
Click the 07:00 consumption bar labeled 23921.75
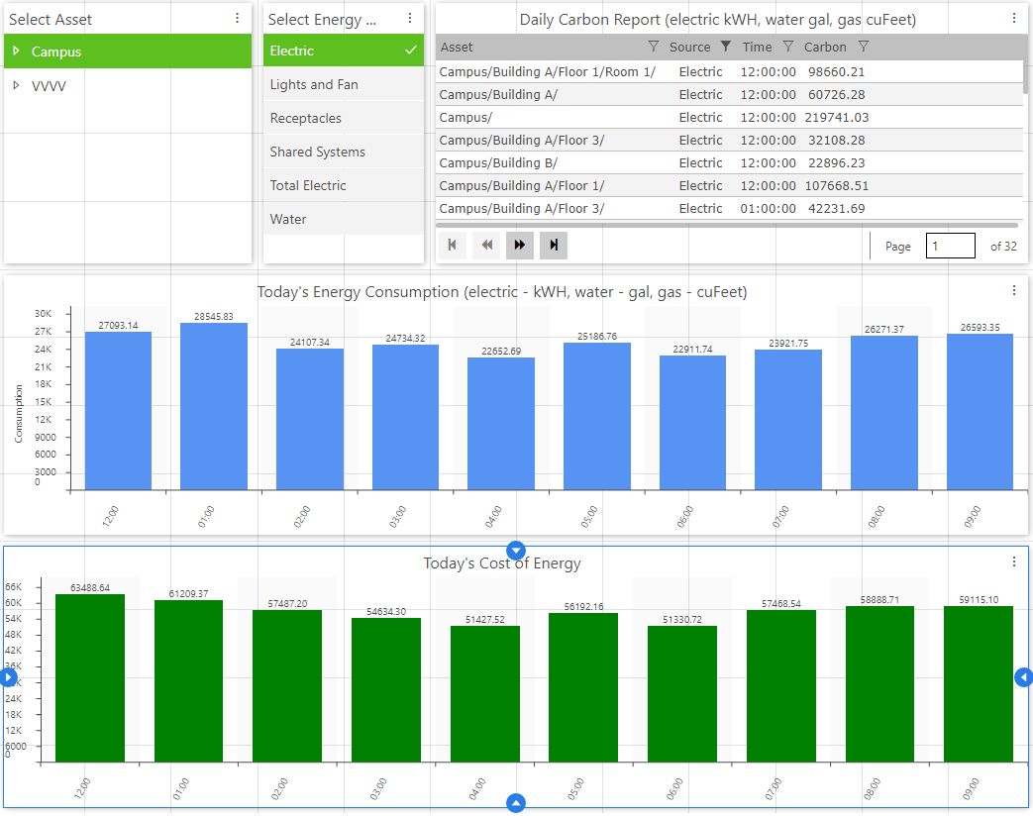coord(788,420)
